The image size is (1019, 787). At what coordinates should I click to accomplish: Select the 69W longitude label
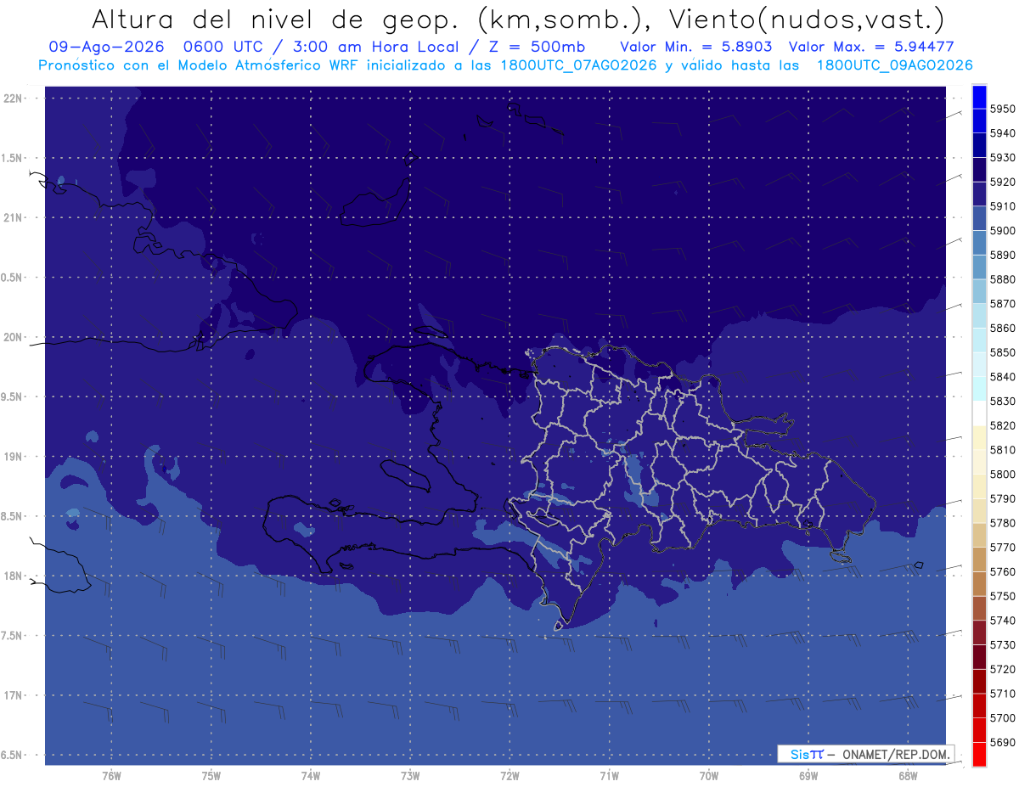click(808, 776)
